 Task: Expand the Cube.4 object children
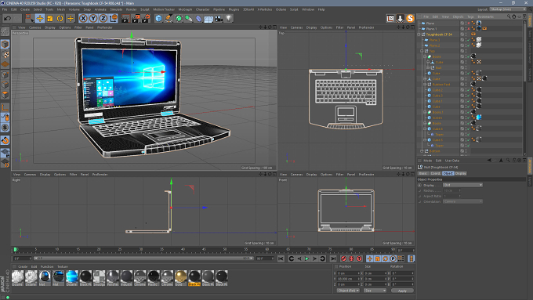point(425,128)
